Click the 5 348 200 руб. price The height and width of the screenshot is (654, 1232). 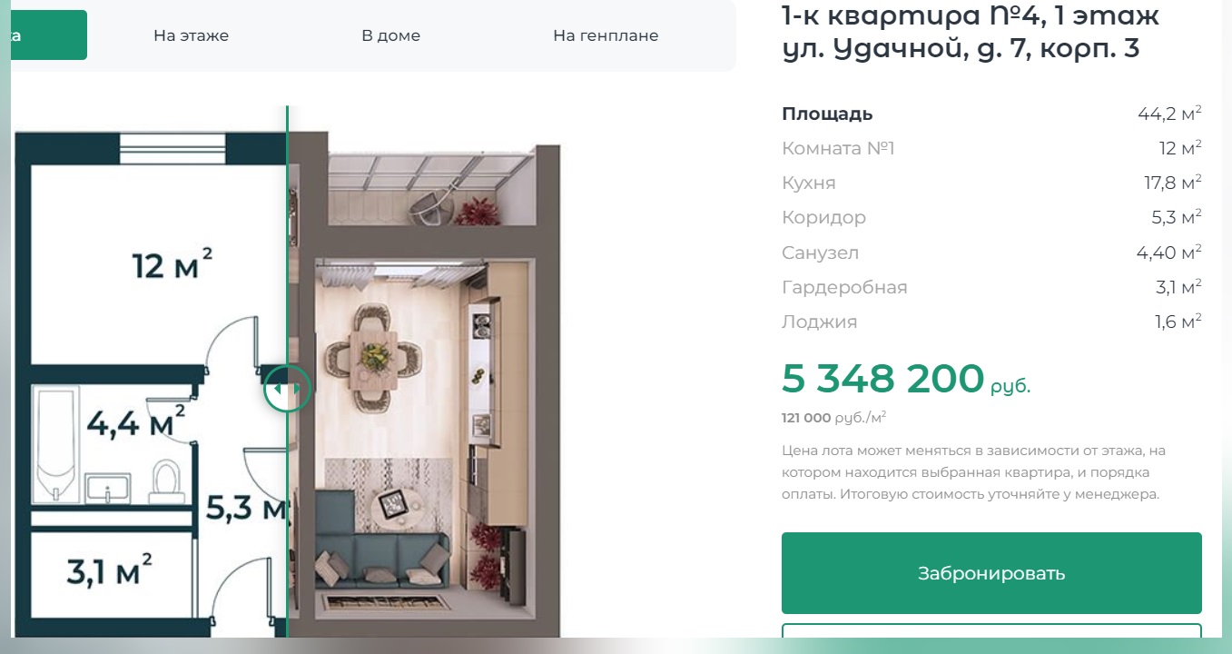click(906, 380)
